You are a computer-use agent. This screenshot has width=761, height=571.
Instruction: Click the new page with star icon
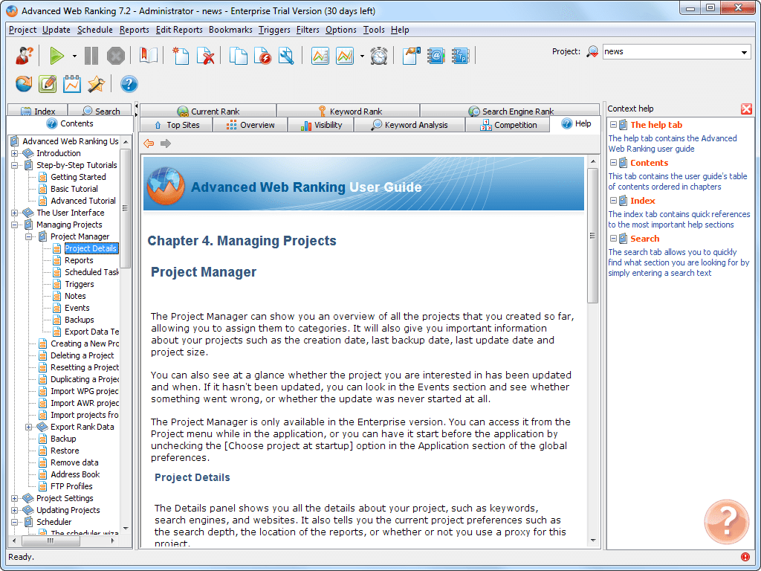click(x=181, y=56)
